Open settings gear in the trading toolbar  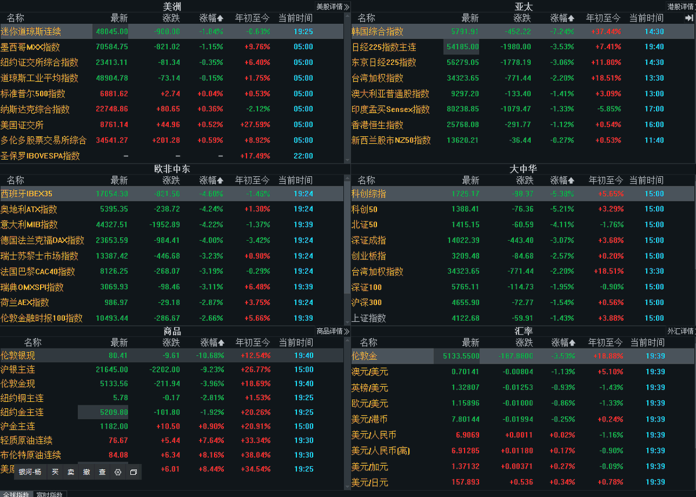tap(118, 472)
